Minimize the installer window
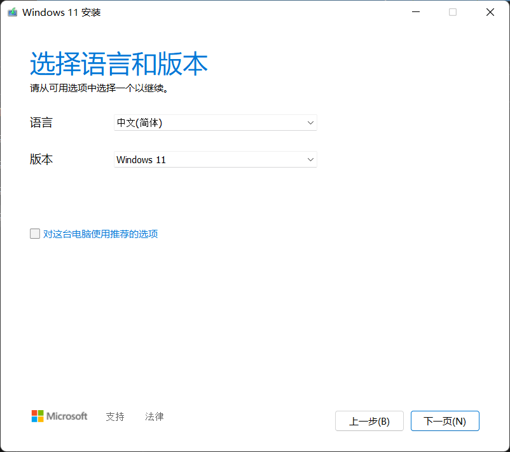The height and width of the screenshot is (452, 510). (x=415, y=11)
